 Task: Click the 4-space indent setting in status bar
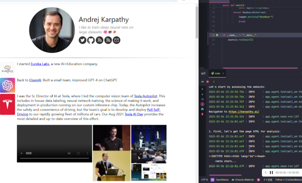pyautogui.click(x=268, y=180)
